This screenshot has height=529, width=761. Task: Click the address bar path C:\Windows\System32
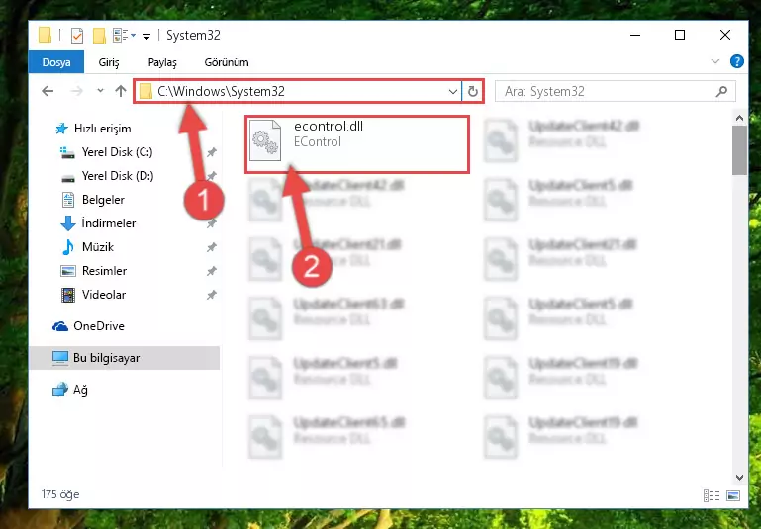click(x=221, y=91)
